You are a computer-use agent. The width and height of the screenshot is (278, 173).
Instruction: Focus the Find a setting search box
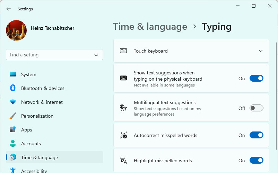(x=54, y=55)
